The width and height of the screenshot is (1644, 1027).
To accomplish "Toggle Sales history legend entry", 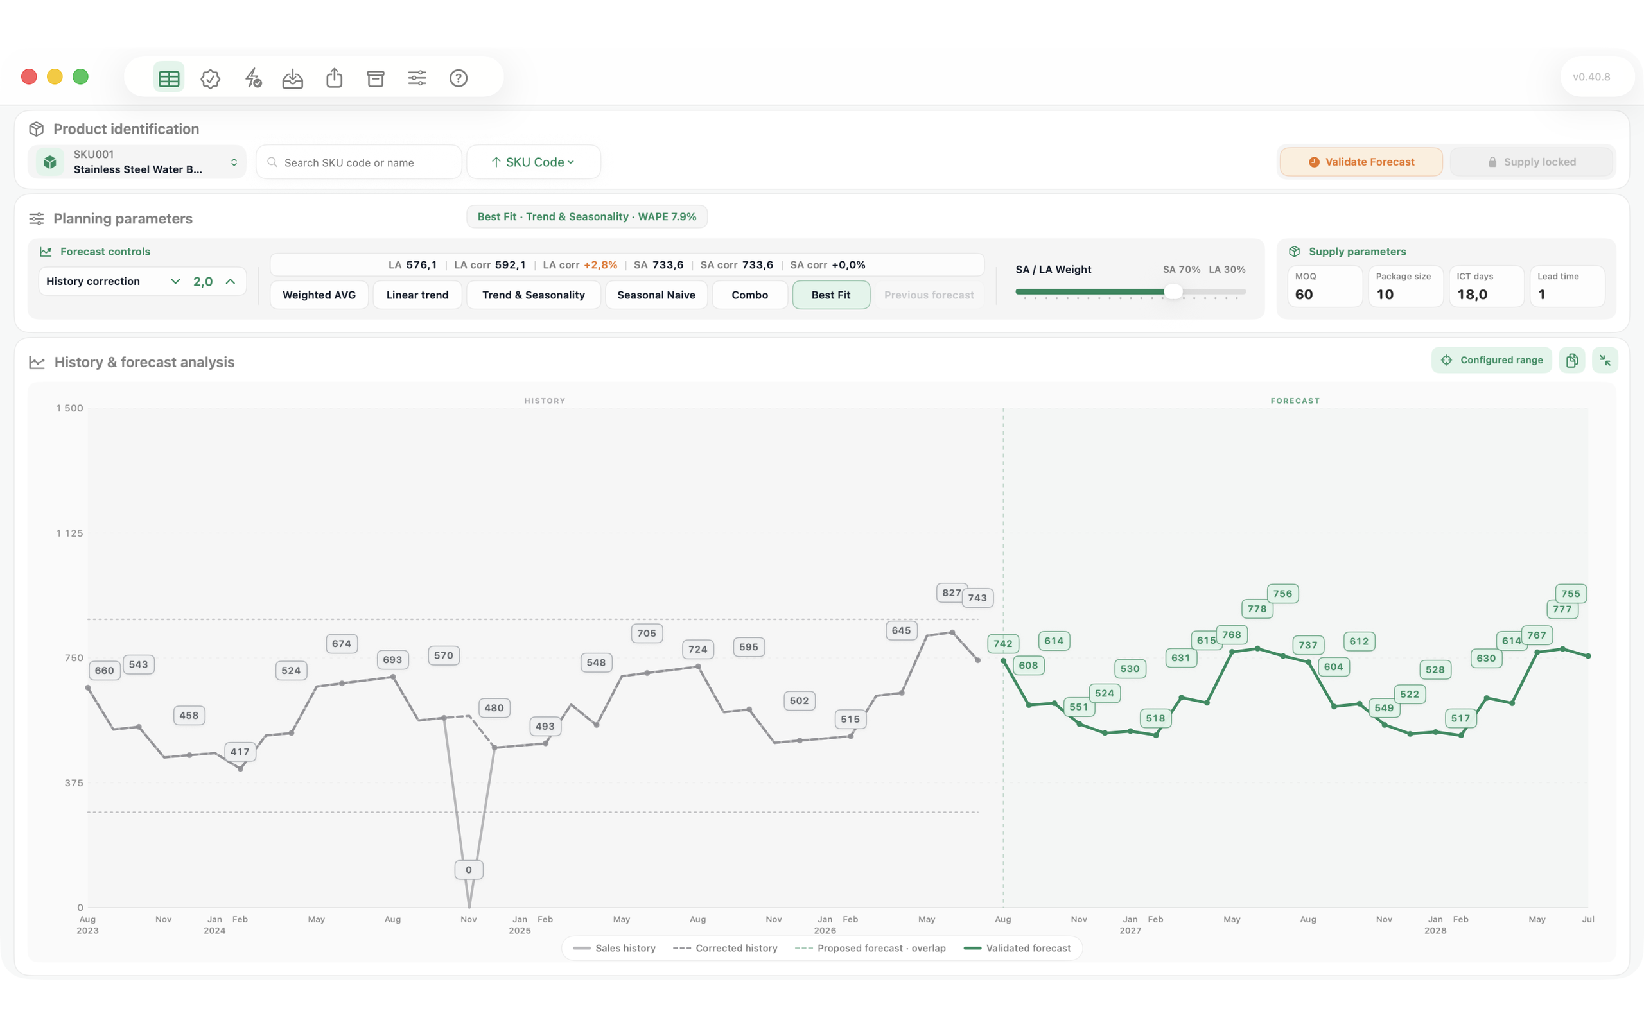I will click(615, 948).
